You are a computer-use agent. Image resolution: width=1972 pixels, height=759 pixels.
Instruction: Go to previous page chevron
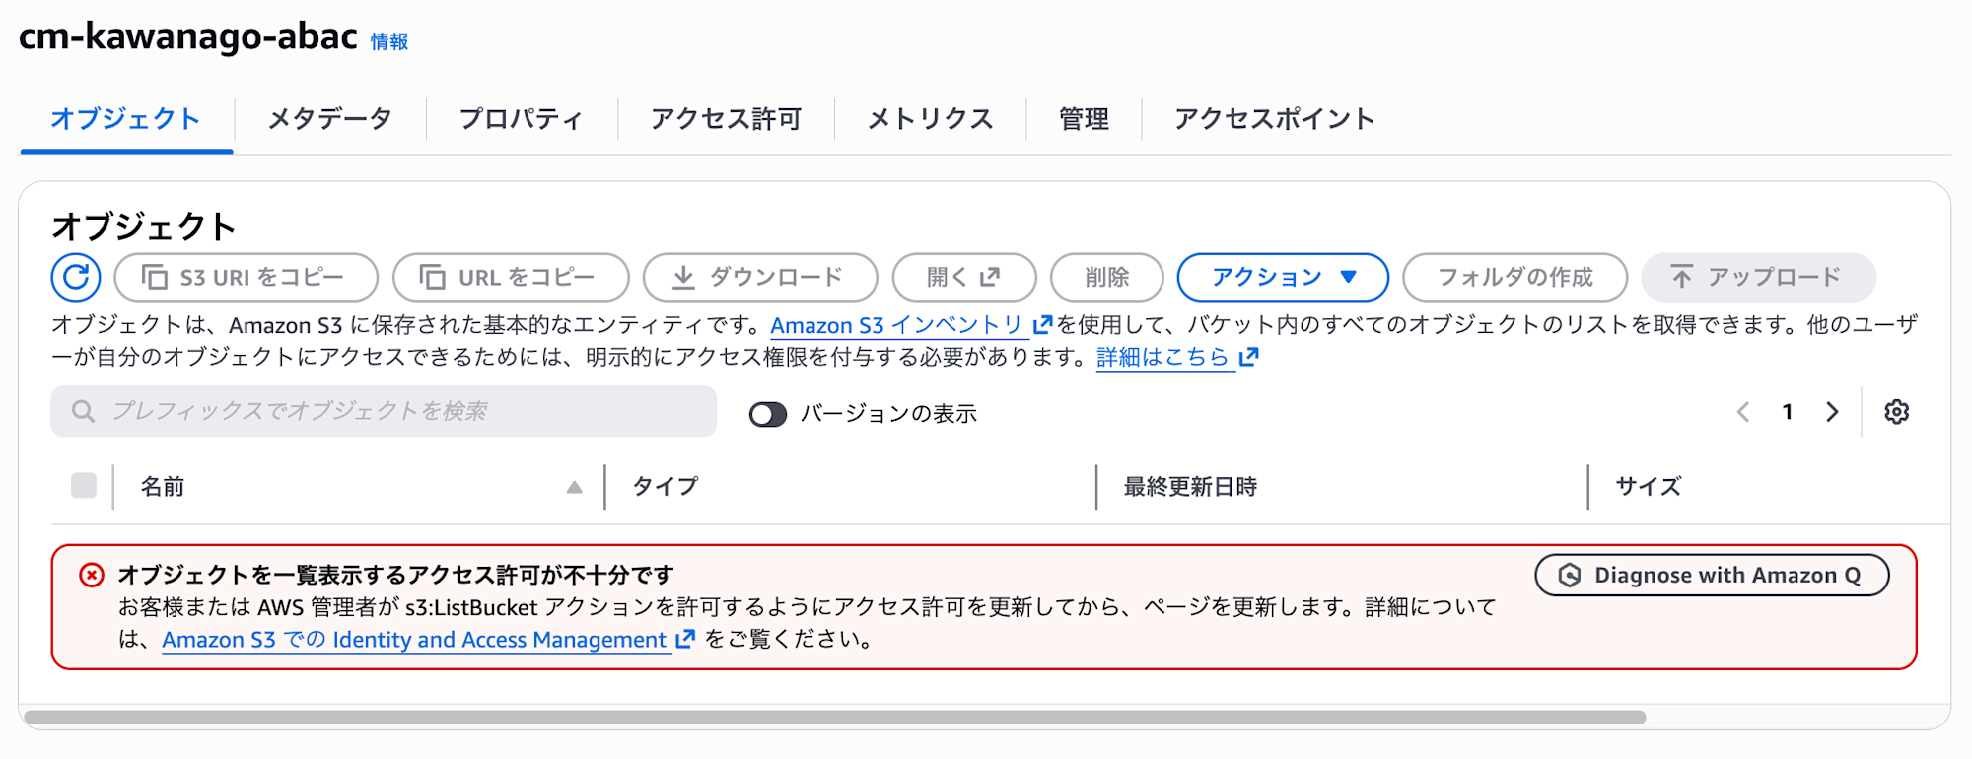pyautogui.click(x=1743, y=412)
